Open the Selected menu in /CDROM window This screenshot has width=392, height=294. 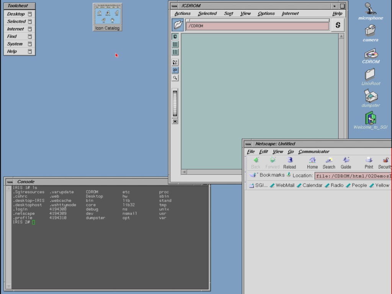click(207, 13)
